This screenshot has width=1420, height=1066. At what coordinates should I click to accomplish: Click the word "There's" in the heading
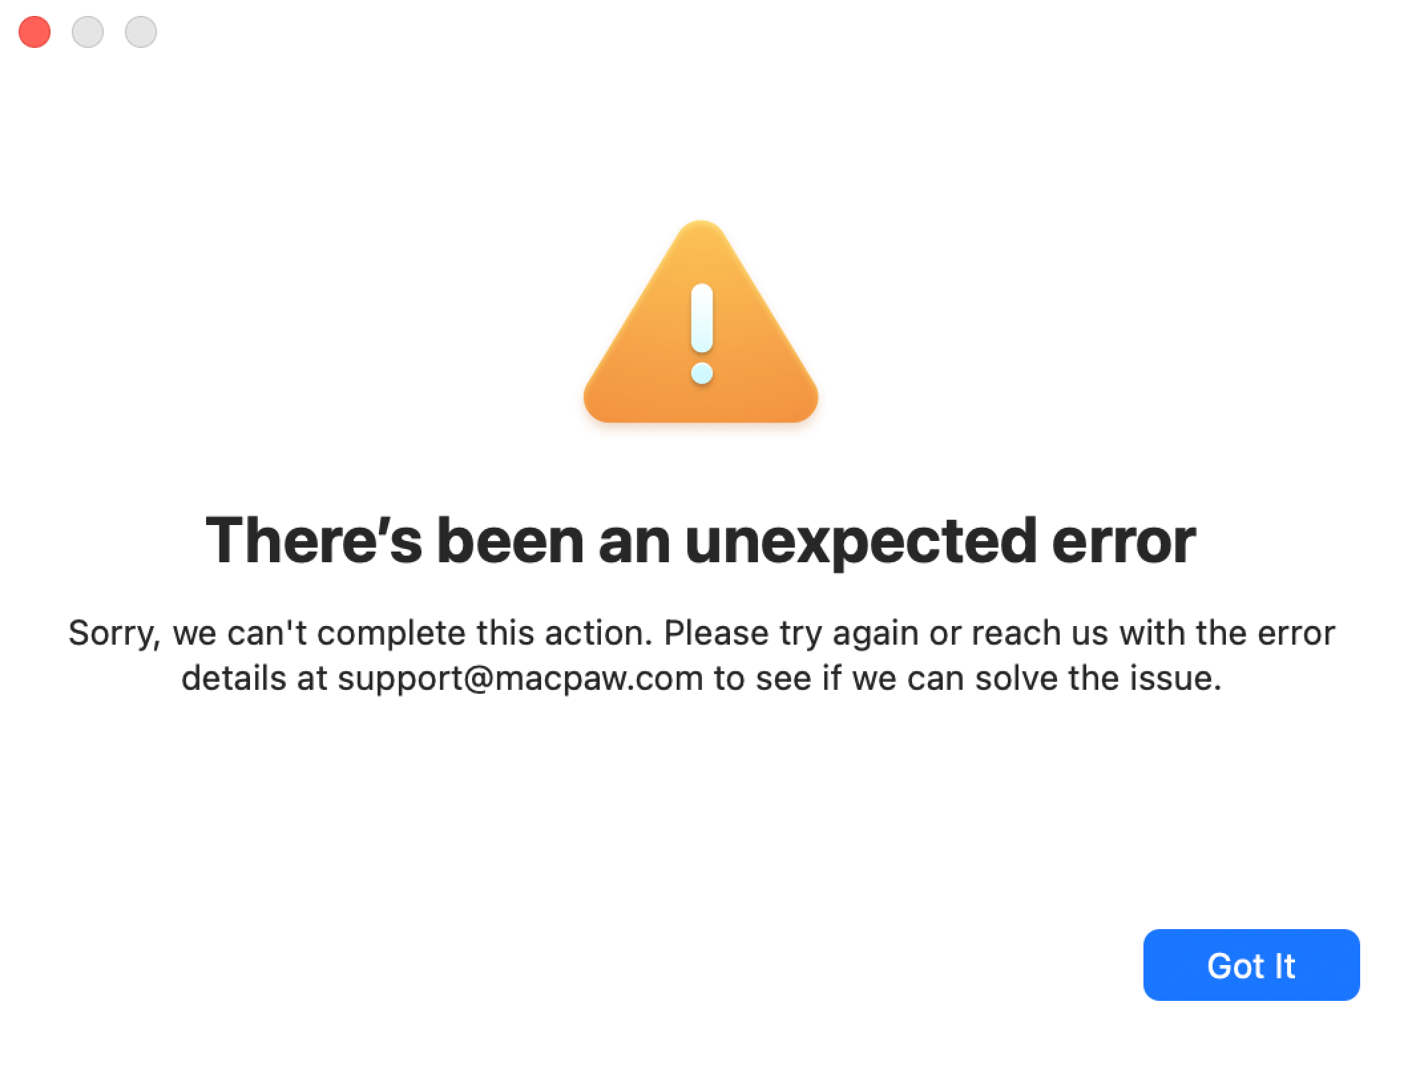coord(314,540)
